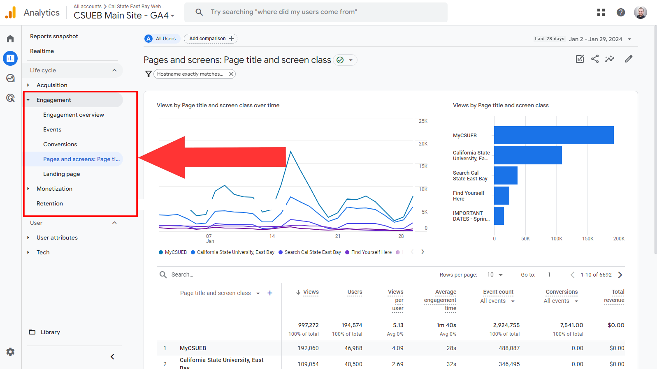The image size is (657, 369).
Task: Open the date range dropdown
Action: pos(600,39)
